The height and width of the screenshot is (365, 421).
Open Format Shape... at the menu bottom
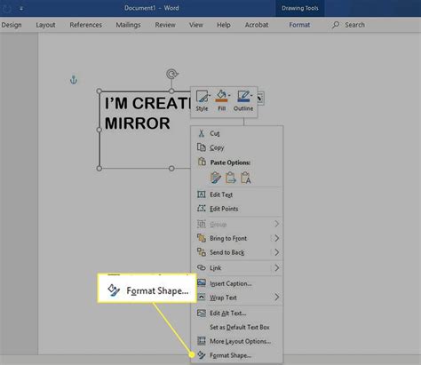coord(237,355)
